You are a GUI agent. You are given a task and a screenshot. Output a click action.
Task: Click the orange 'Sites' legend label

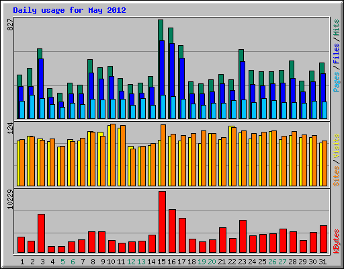click(x=337, y=176)
